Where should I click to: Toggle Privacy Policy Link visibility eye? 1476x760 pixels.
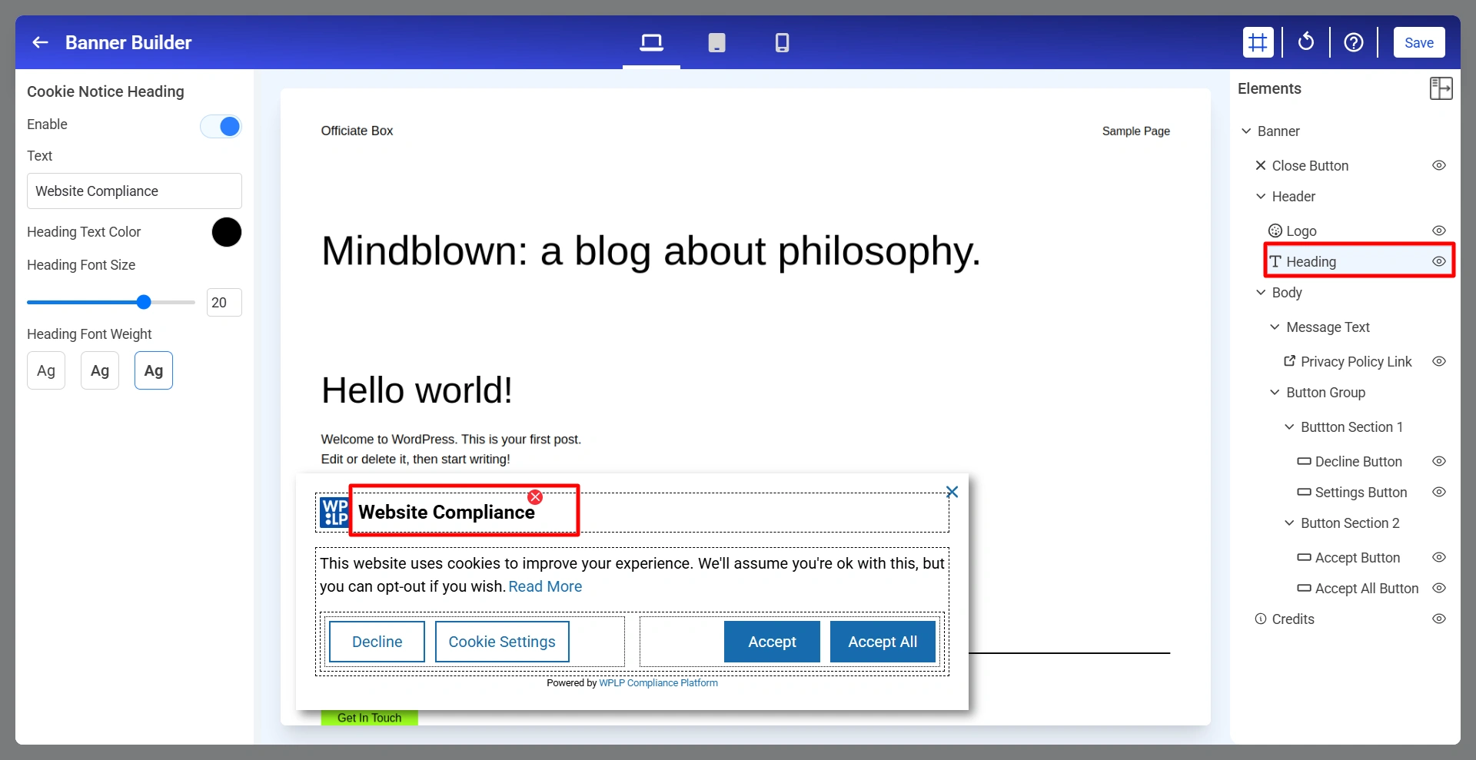[1439, 361]
